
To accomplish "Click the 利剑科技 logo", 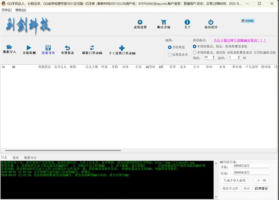I will (28, 25).
